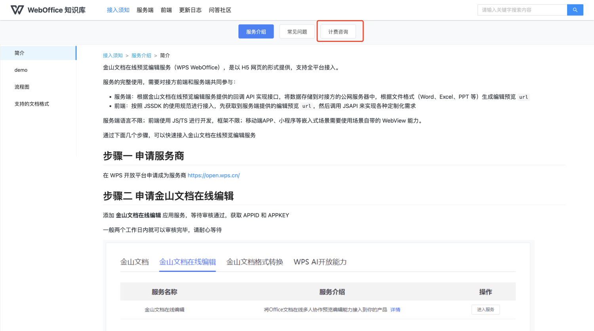Focus the keyword search input field
The image size is (594, 331).
[522, 10]
